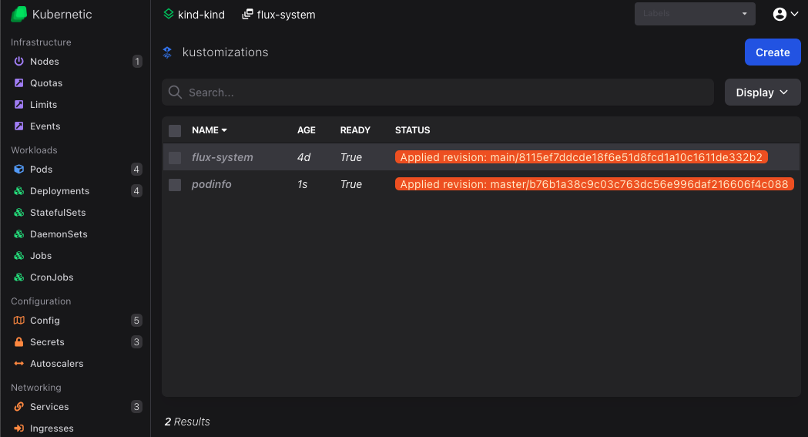Change namespace via flux-system label
The width and height of the screenshot is (808, 437).
pos(286,15)
